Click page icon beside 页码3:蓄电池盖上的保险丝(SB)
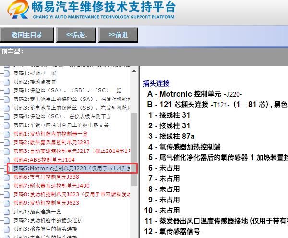 (7, 108)
